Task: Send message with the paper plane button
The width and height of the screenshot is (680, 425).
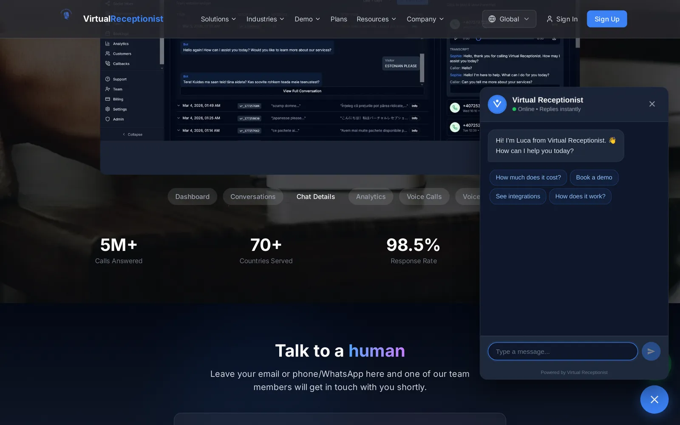Action: point(651,351)
